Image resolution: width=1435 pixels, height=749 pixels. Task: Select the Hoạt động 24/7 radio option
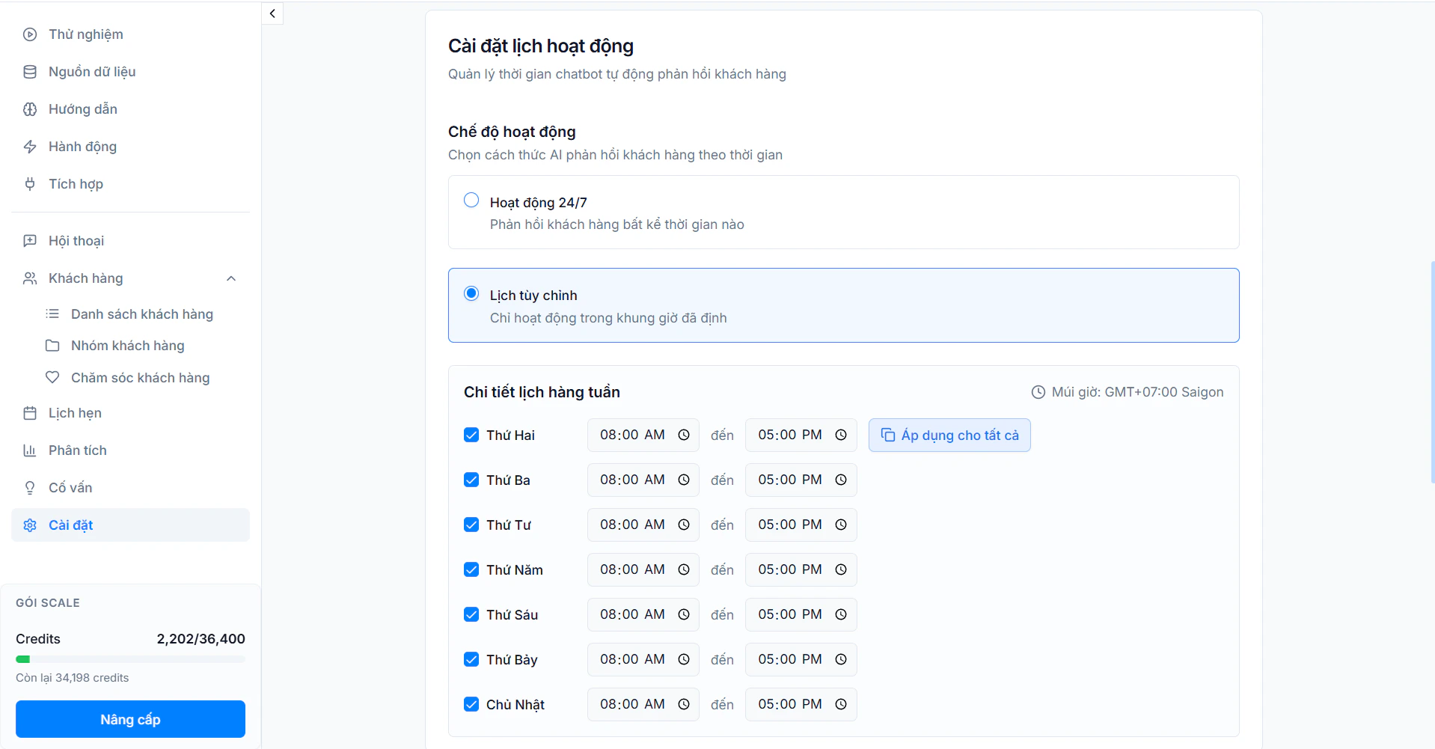(x=471, y=200)
